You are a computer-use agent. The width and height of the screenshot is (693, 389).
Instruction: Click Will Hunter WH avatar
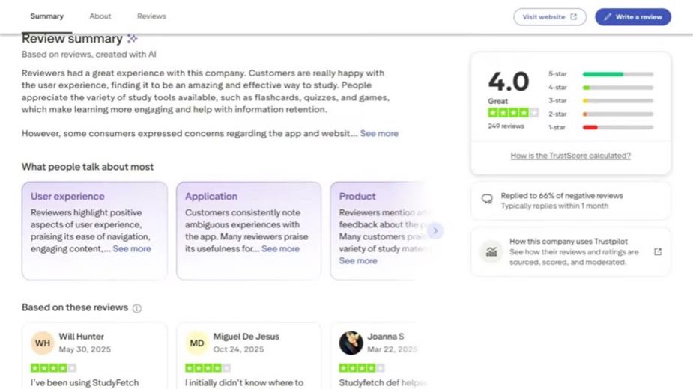tap(43, 343)
